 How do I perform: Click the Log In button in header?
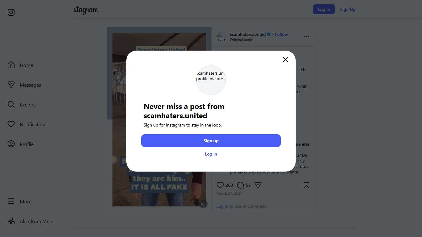[x=324, y=9]
